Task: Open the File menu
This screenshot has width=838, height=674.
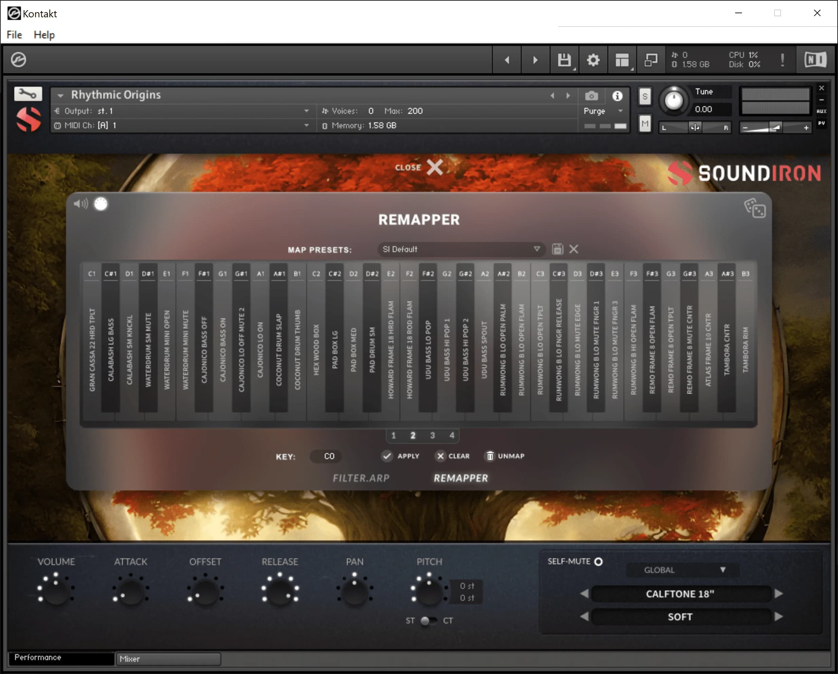Action: [14, 35]
